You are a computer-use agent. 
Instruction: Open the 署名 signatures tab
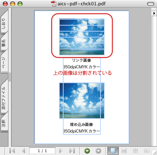[x=4, y=43]
